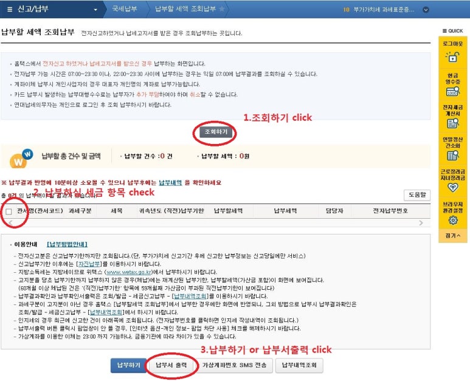Image resolution: width=470 pixels, height=381 pixels.
Task: Select 국세납부 breadcrumb menu
Action: click(x=125, y=10)
